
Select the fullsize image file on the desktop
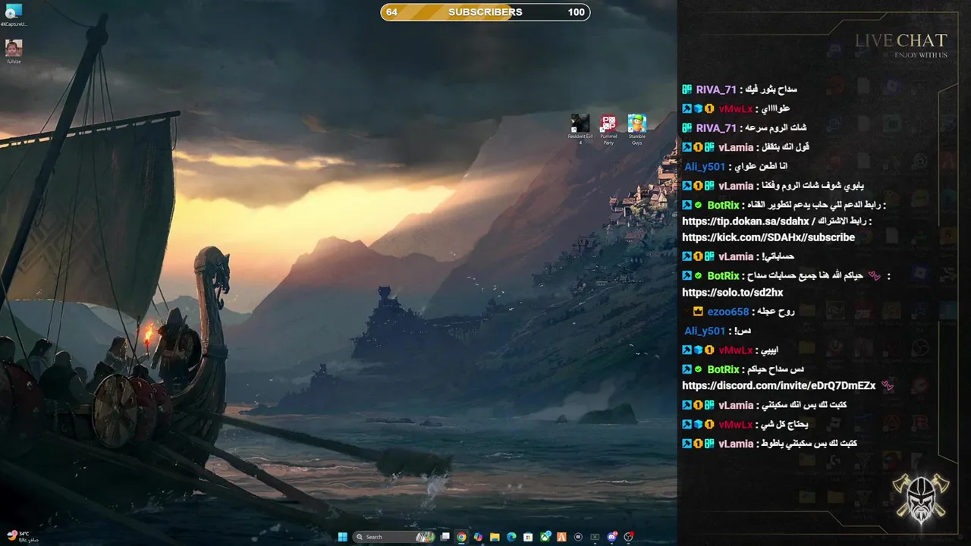coord(14,52)
